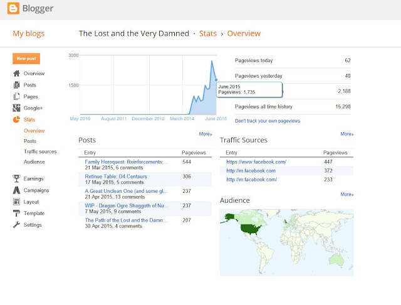Open Template sidebar label
Screen dimensions: 401x305
(x=34, y=213)
